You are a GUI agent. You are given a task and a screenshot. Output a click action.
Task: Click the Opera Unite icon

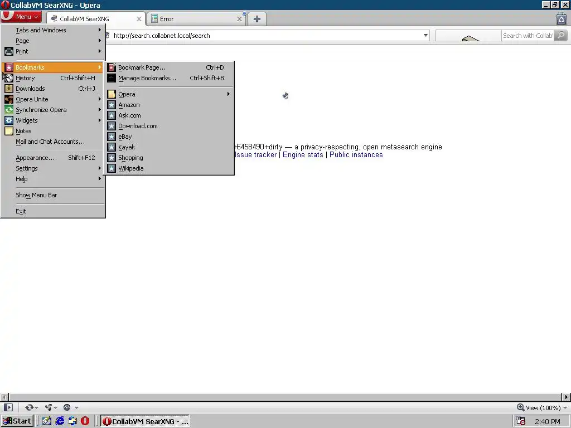point(9,99)
